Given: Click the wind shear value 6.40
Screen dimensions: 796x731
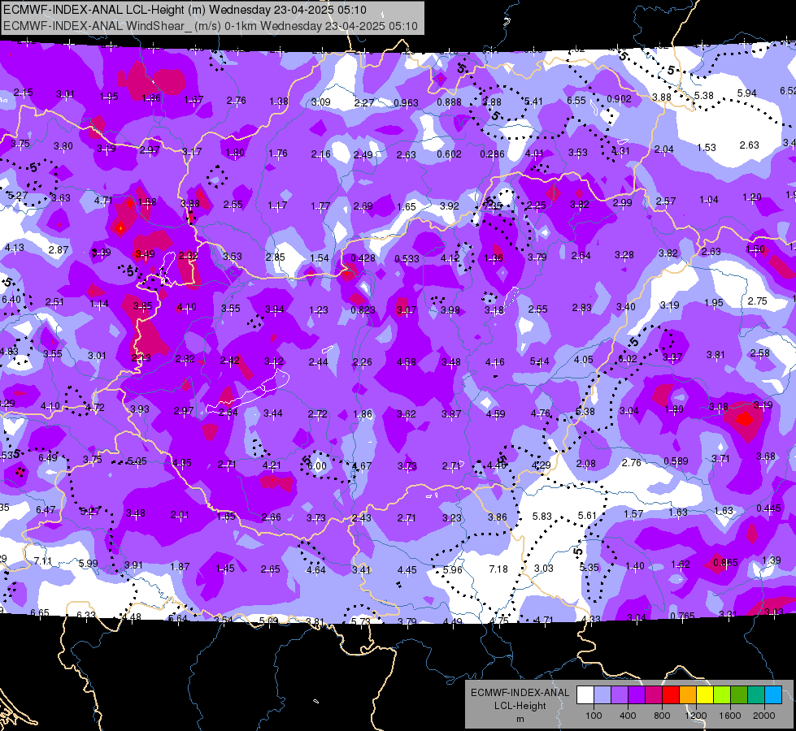Looking at the screenshot, I should (11, 300).
